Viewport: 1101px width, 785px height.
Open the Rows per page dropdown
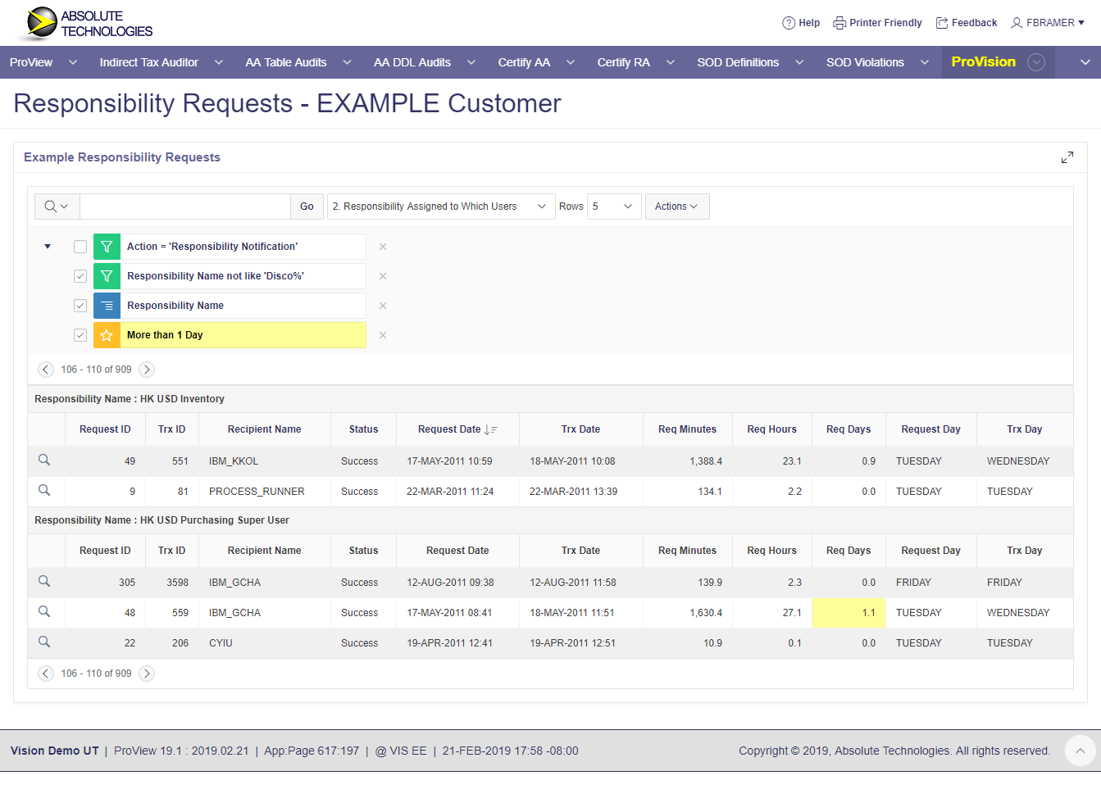pos(613,206)
